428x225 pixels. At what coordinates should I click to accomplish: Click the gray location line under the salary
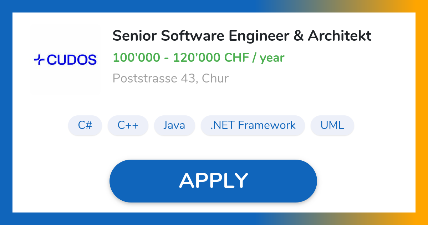(170, 78)
